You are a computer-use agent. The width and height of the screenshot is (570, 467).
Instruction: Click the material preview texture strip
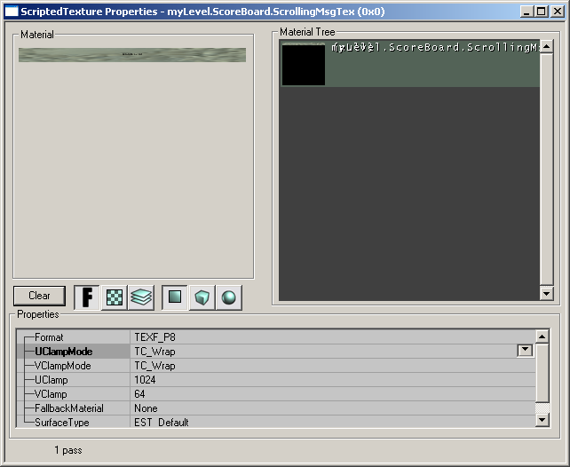(x=132, y=55)
